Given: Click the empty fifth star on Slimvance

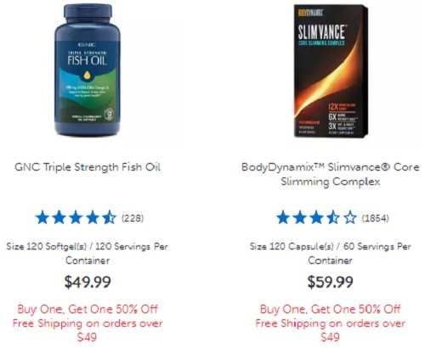Looking at the screenshot, I should tap(349, 218).
